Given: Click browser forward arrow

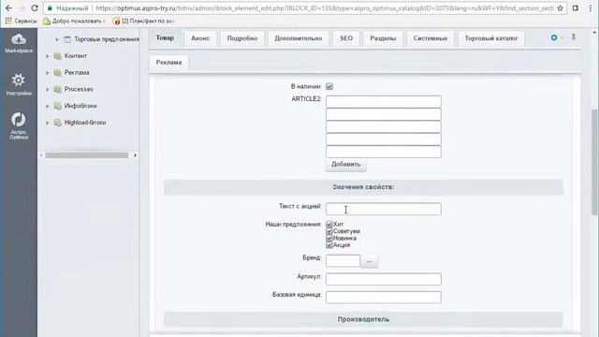Looking at the screenshot, I should coord(22,8).
